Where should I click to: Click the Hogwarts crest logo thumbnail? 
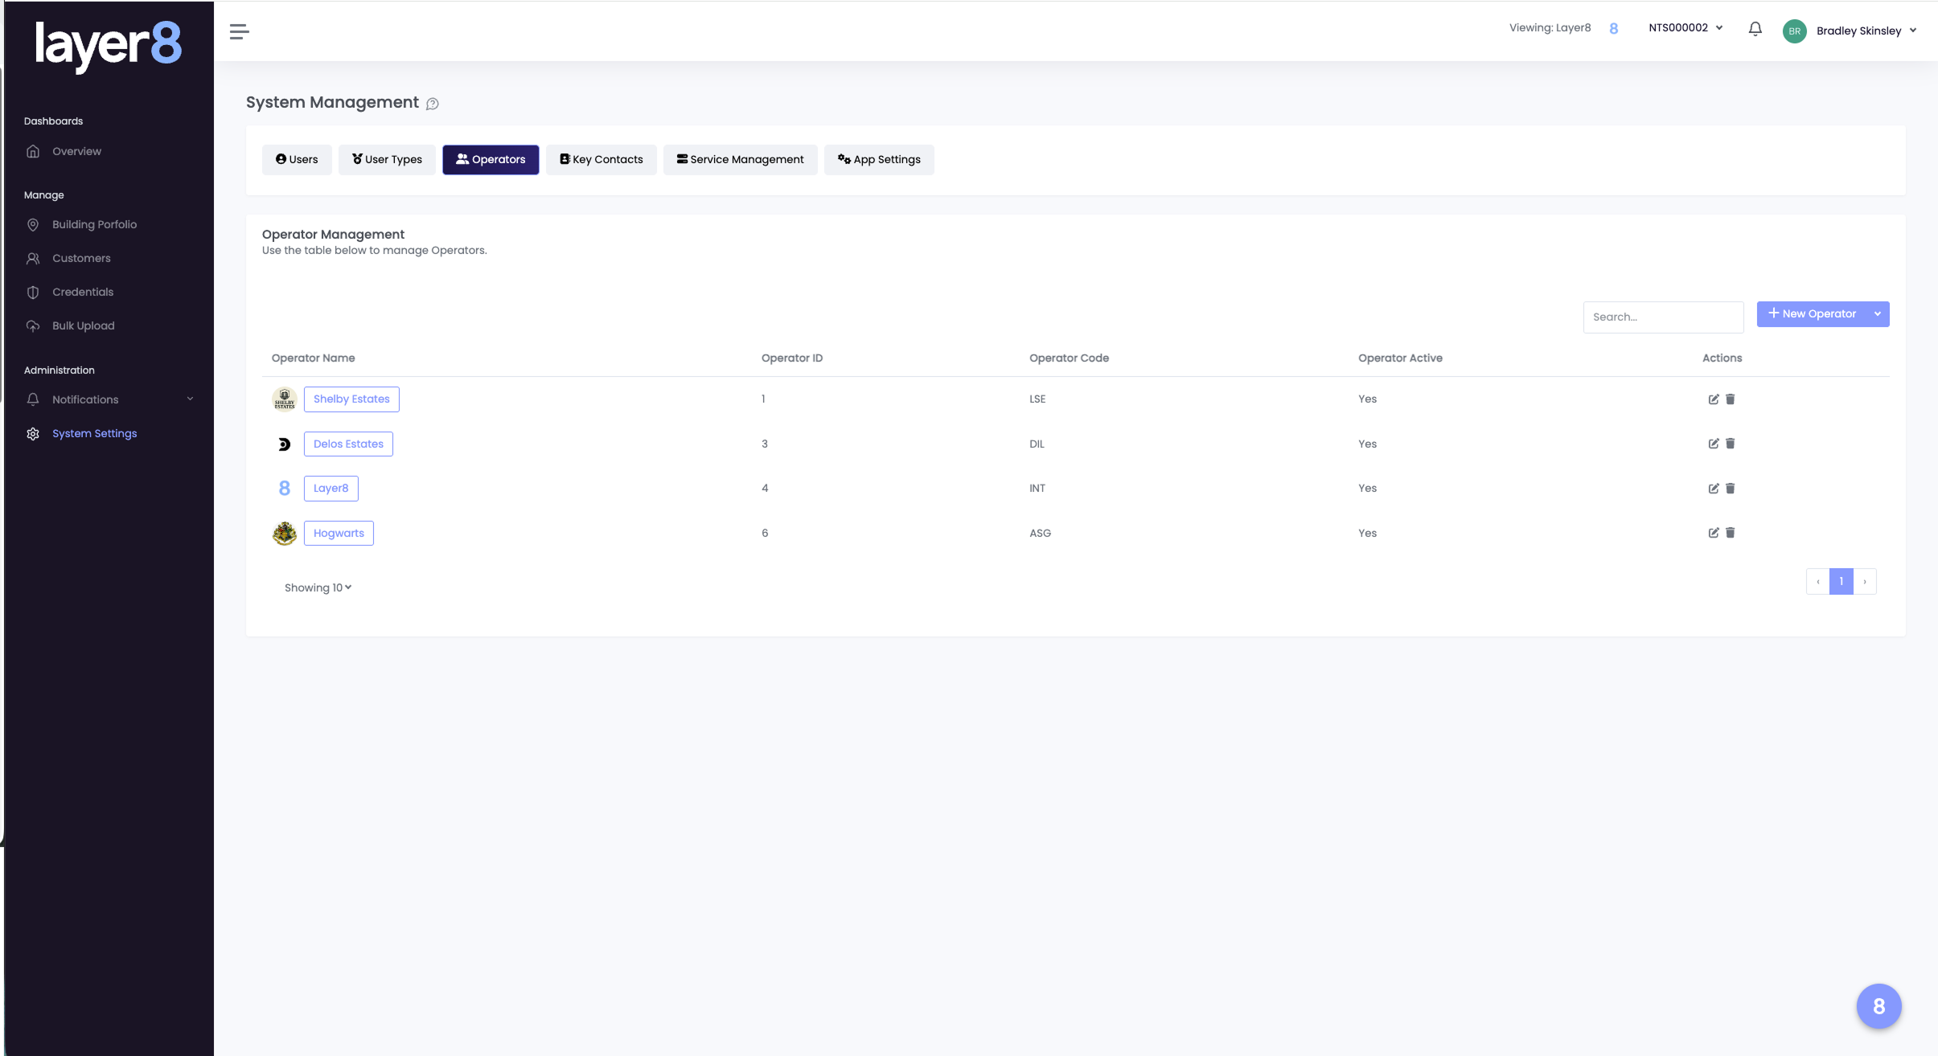pyautogui.click(x=284, y=533)
